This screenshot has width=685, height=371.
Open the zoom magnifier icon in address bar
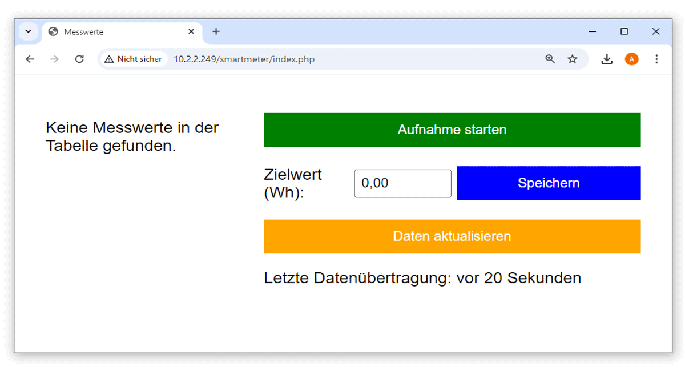(x=550, y=59)
